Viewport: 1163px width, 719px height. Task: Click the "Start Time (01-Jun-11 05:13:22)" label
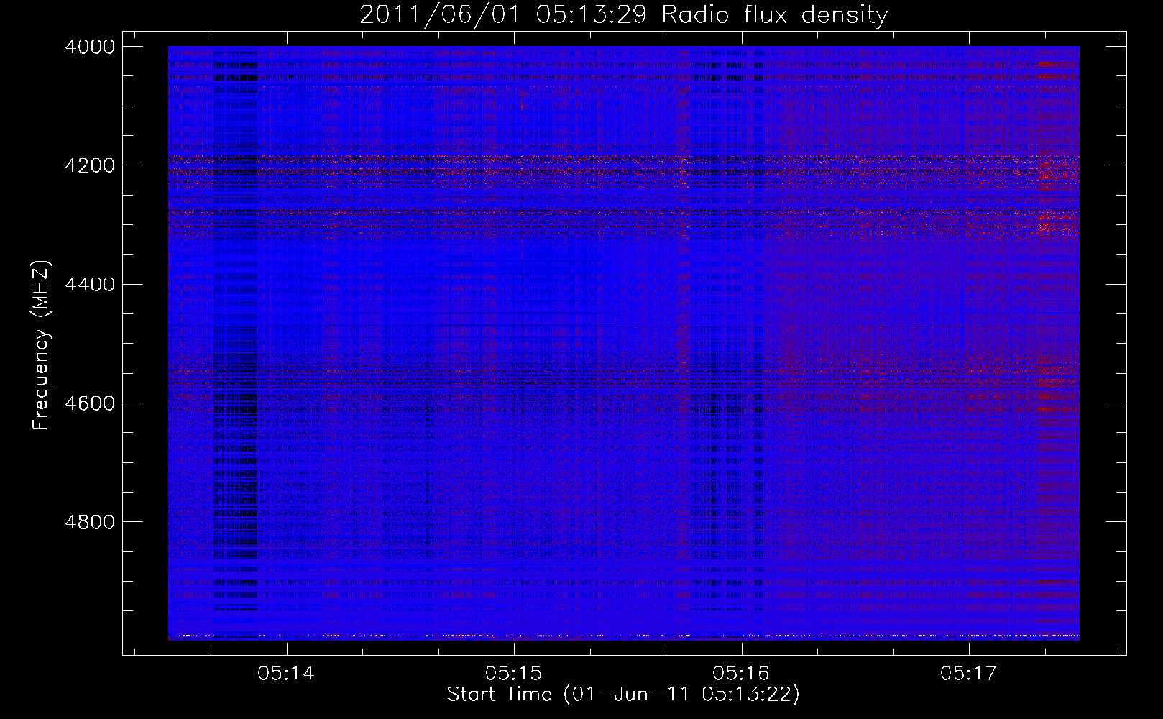[x=623, y=695]
